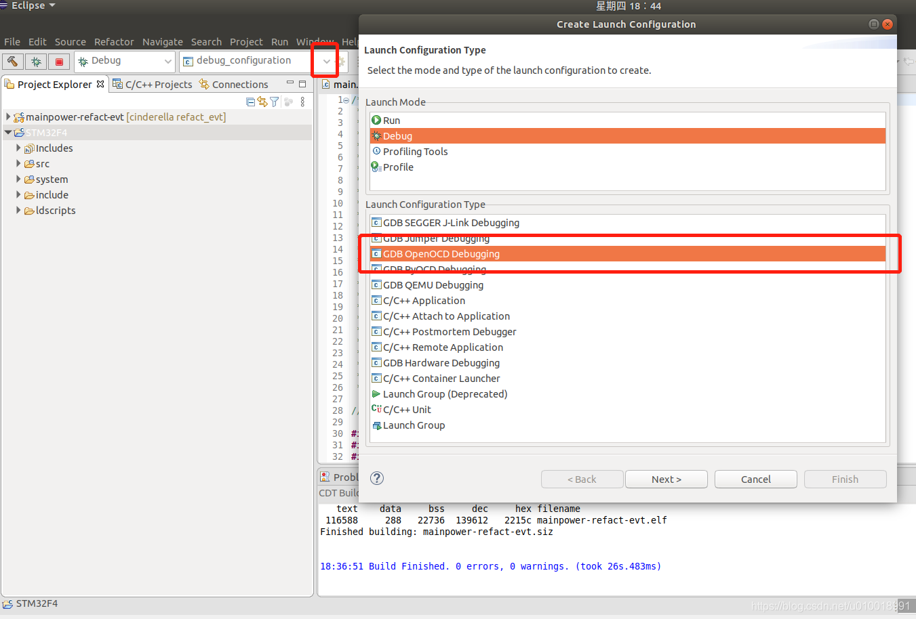
Task: Open the funnel Filter icon in Project Explorer
Action: (x=274, y=102)
